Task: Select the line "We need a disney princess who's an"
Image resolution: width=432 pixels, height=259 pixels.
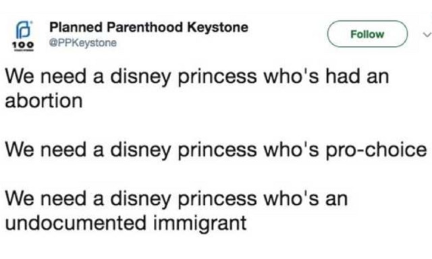Action: point(176,199)
